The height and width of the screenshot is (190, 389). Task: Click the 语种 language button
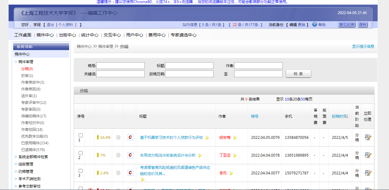(363, 25)
